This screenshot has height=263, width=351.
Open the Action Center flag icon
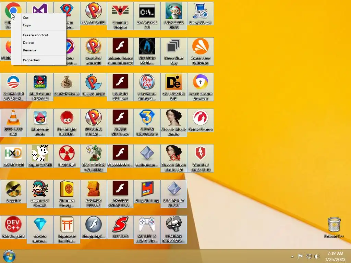click(x=300, y=256)
